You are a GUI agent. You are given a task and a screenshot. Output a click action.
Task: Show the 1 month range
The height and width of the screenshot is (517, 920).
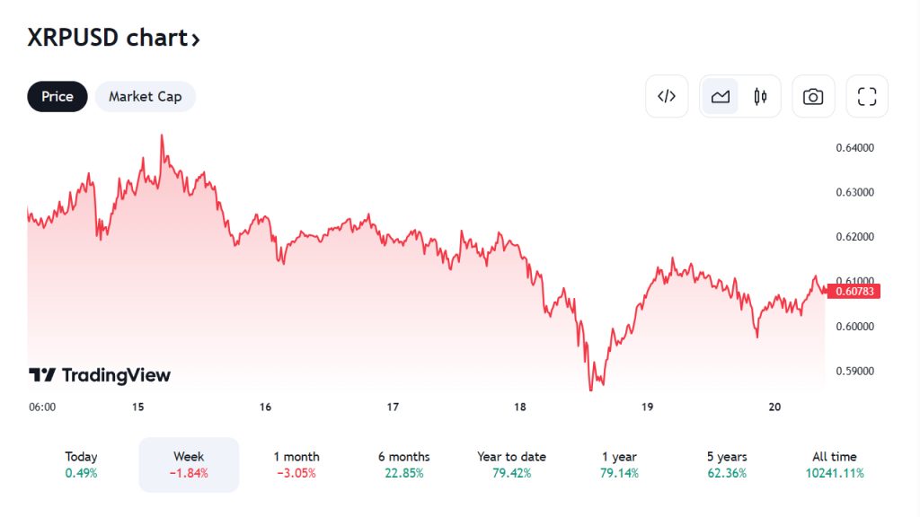296,464
